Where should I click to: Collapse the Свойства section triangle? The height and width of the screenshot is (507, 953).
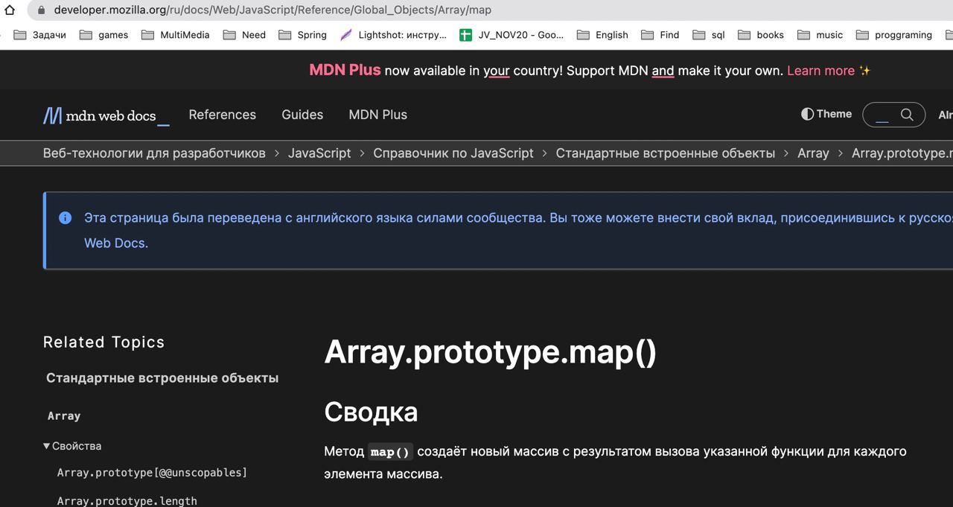tap(47, 446)
